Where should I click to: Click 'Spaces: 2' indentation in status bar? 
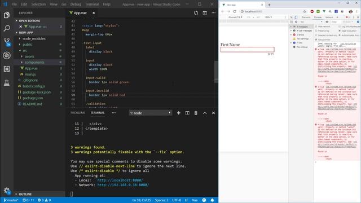(x=162, y=200)
